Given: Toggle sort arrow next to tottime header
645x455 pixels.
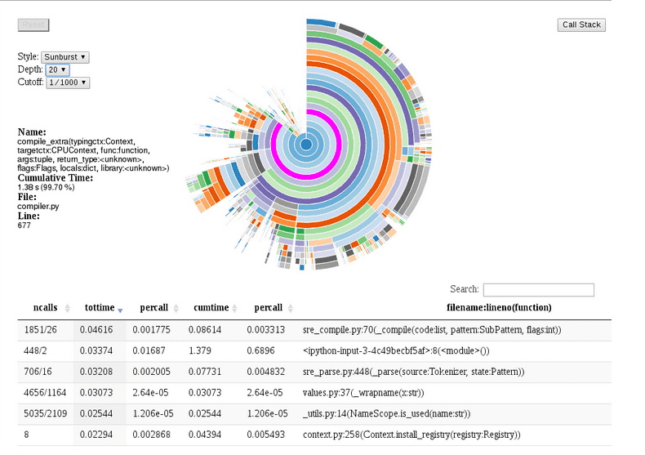Looking at the screenshot, I should pyautogui.click(x=121, y=310).
